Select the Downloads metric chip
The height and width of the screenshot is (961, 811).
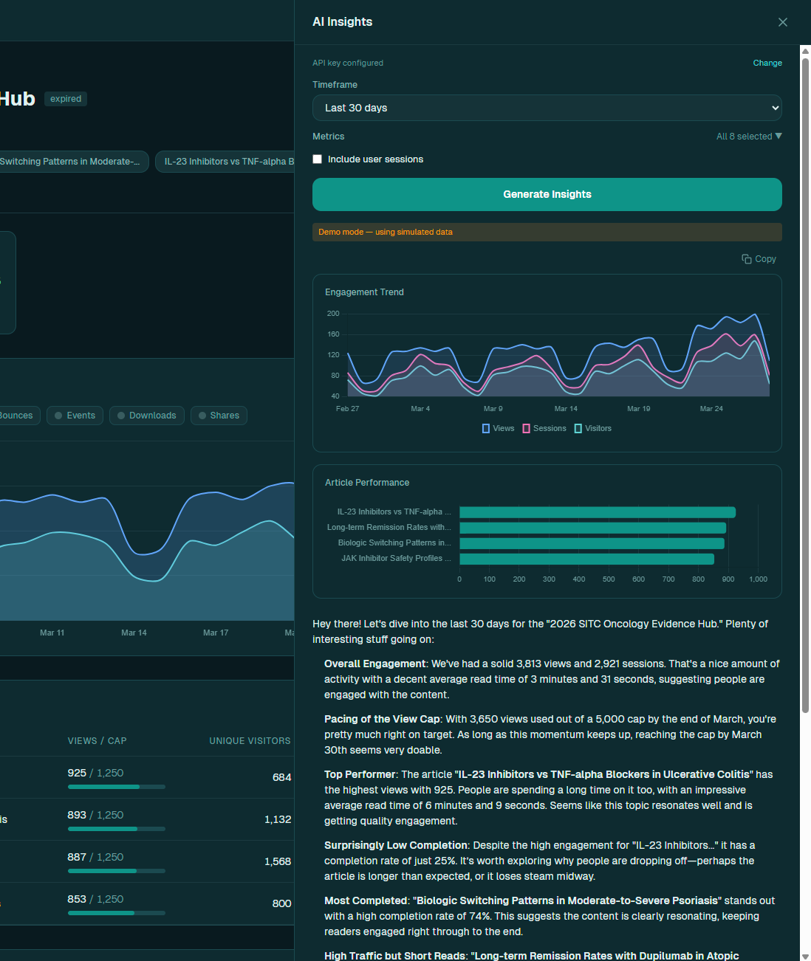click(146, 416)
